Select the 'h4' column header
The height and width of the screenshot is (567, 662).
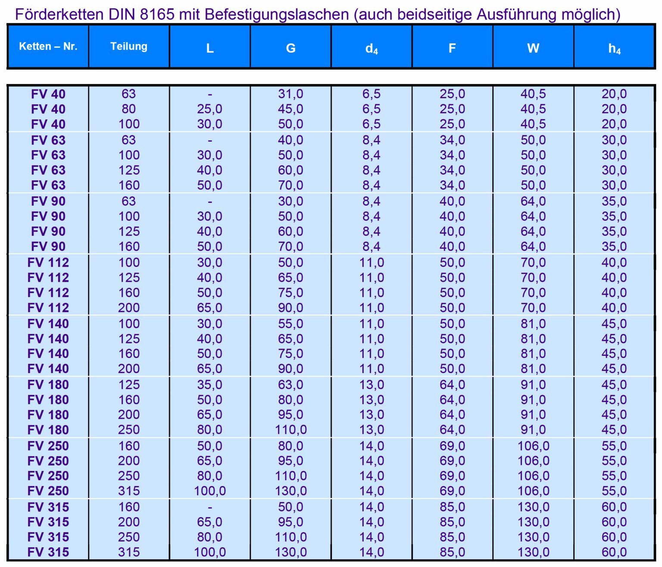[x=614, y=48]
